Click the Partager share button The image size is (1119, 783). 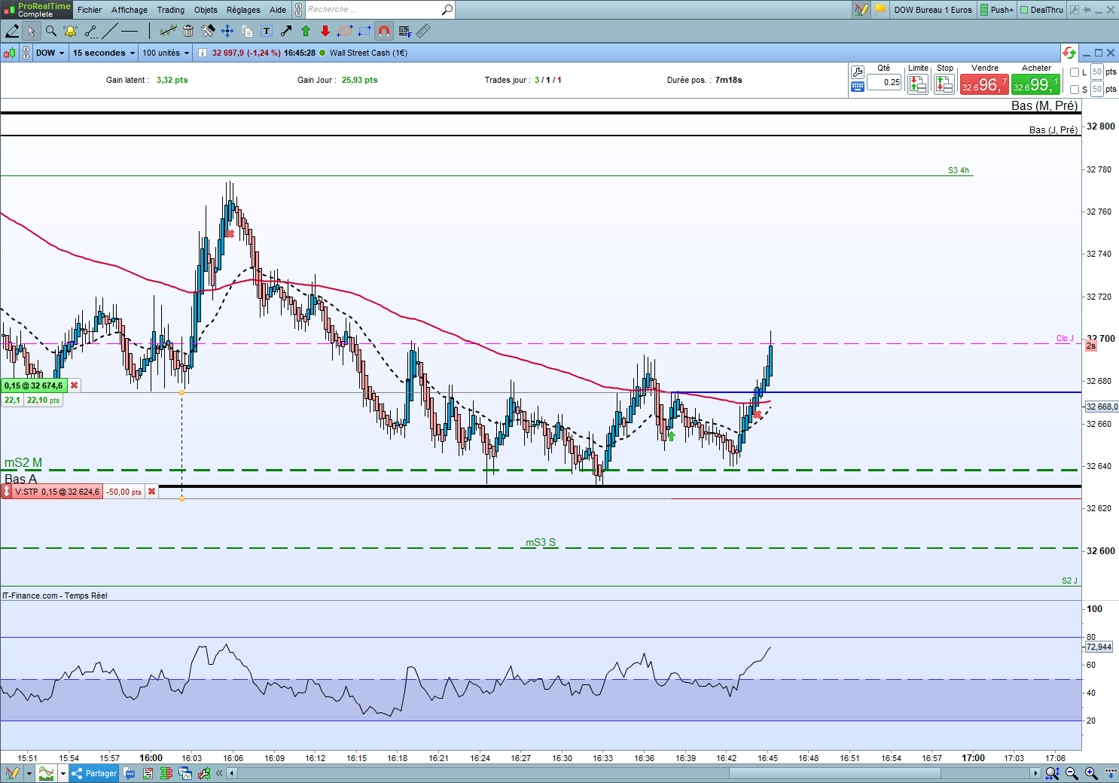tap(94, 773)
